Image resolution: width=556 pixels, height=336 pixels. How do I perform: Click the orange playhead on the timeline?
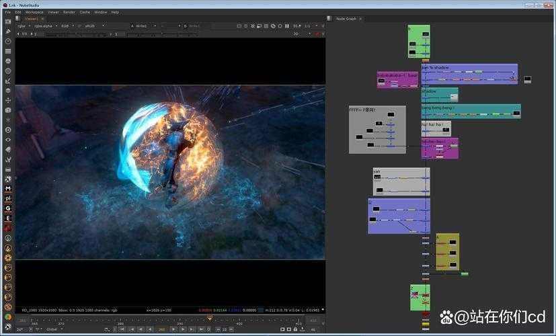pos(210,319)
